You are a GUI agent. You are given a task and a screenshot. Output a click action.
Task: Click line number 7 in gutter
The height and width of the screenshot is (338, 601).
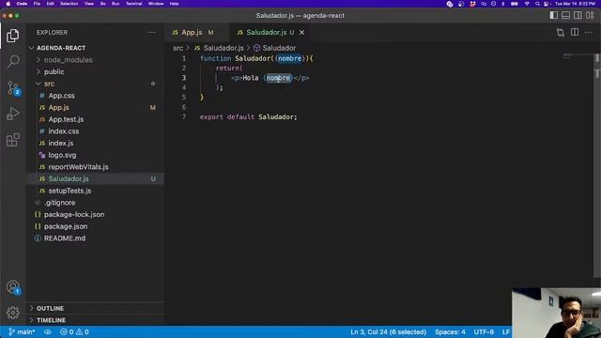184,116
